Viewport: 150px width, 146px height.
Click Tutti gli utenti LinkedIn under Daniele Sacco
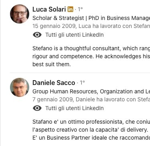pyautogui.click(x=74, y=108)
